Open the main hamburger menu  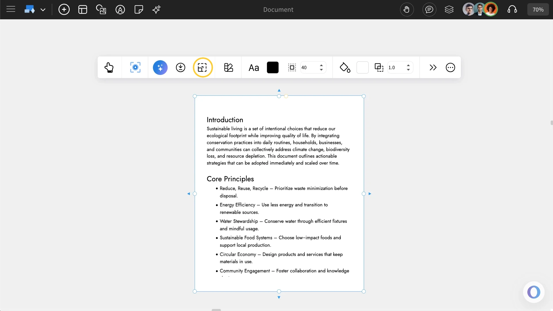point(11,9)
